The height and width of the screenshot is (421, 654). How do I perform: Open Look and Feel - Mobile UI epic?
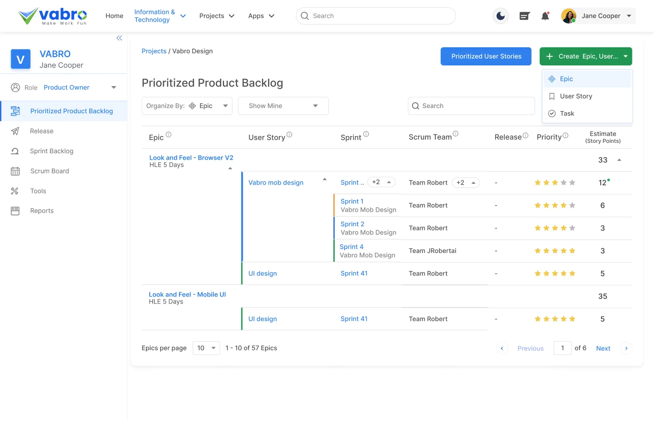pyautogui.click(x=187, y=294)
